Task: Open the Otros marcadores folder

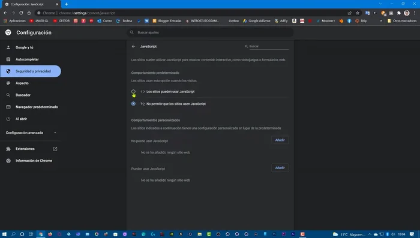Action: click(x=402, y=20)
